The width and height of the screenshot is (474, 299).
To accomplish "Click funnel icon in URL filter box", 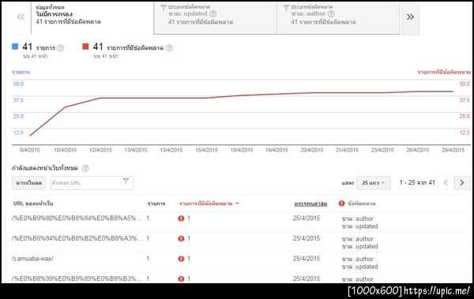I will tap(126, 181).
